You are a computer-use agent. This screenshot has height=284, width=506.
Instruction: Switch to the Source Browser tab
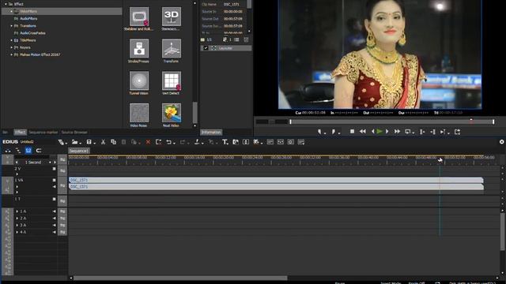[x=74, y=133]
